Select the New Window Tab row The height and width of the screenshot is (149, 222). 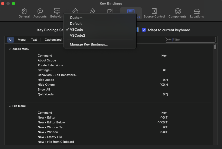pyautogui.click(x=109, y=127)
